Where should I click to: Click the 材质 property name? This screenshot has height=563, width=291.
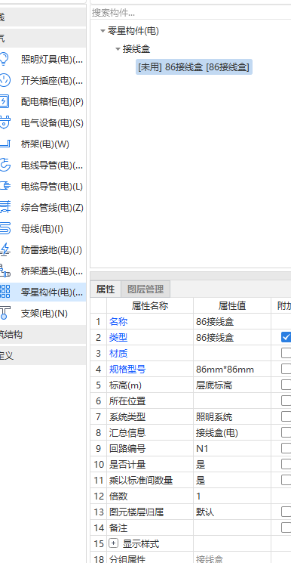click(118, 354)
